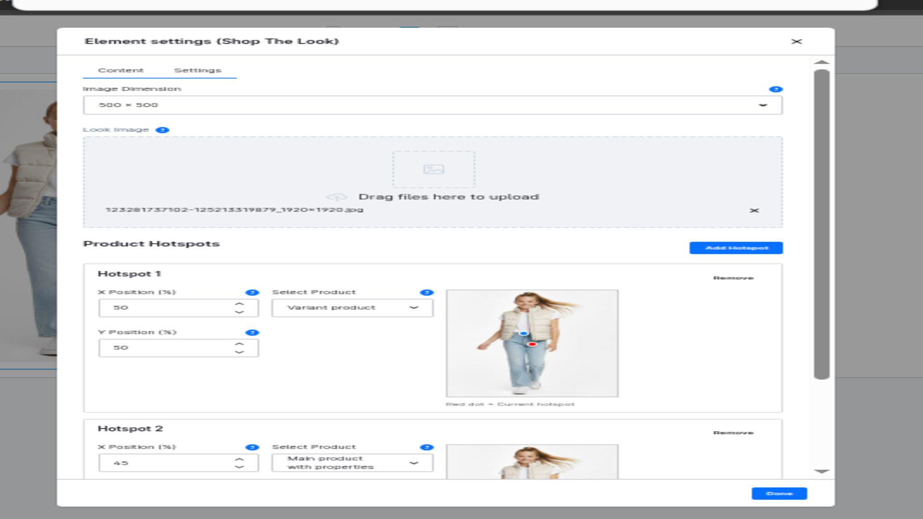Remove Hotspot 1
The height and width of the screenshot is (519, 923).
coord(733,278)
